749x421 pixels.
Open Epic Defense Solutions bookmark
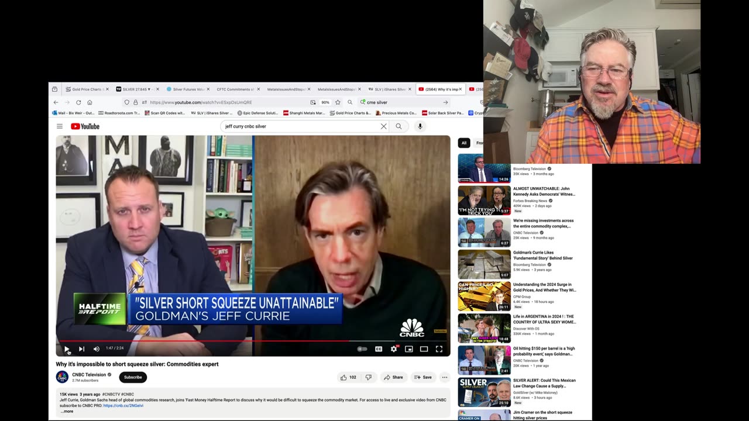(x=258, y=113)
